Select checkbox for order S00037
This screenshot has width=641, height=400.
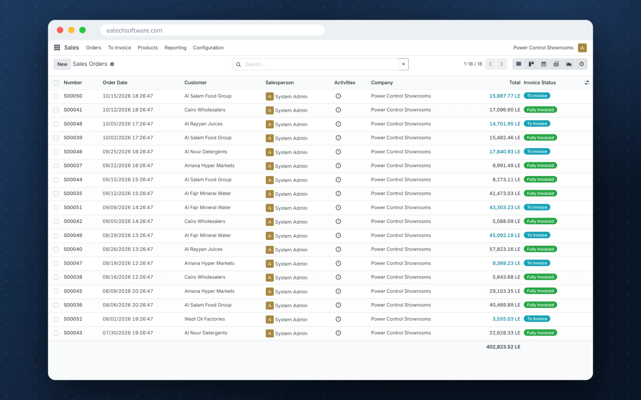tap(56, 166)
